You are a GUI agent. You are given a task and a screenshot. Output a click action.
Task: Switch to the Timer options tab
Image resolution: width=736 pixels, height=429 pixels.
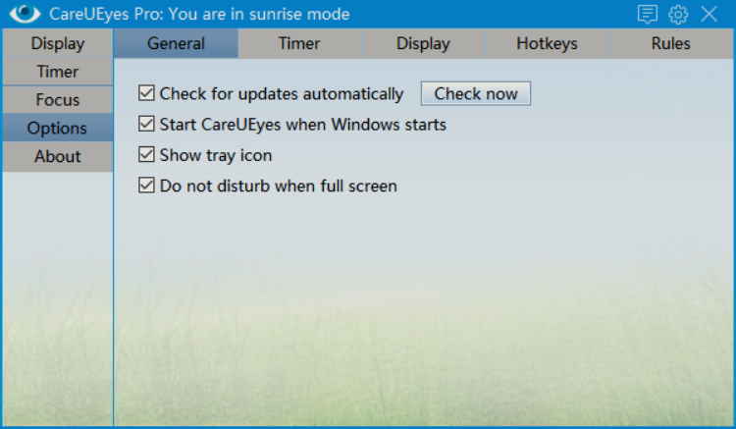click(x=299, y=43)
